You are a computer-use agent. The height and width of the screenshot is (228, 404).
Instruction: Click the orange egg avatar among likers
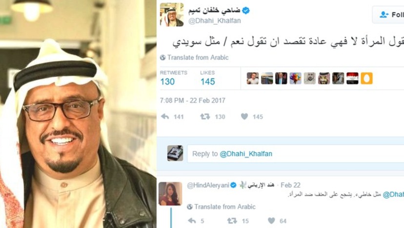click(366, 78)
